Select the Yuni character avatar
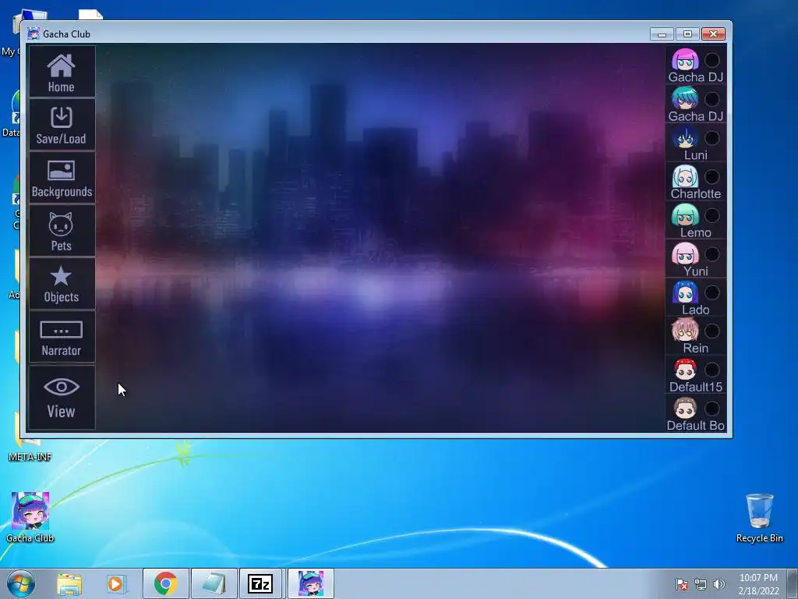The image size is (798, 599). click(x=685, y=253)
